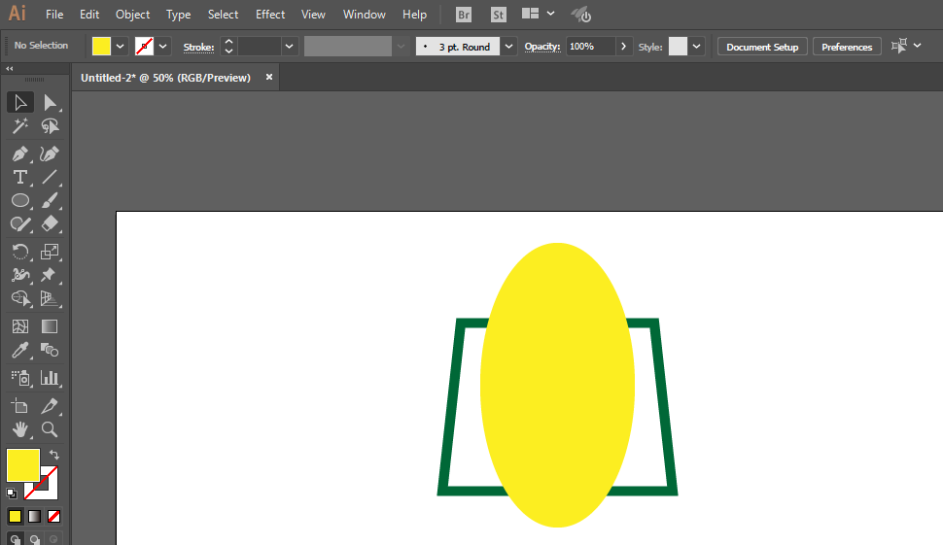943x545 pixels.
Task: Choose the Width (warp) tool
Action: pyautogui.click(x=19, y=275)
